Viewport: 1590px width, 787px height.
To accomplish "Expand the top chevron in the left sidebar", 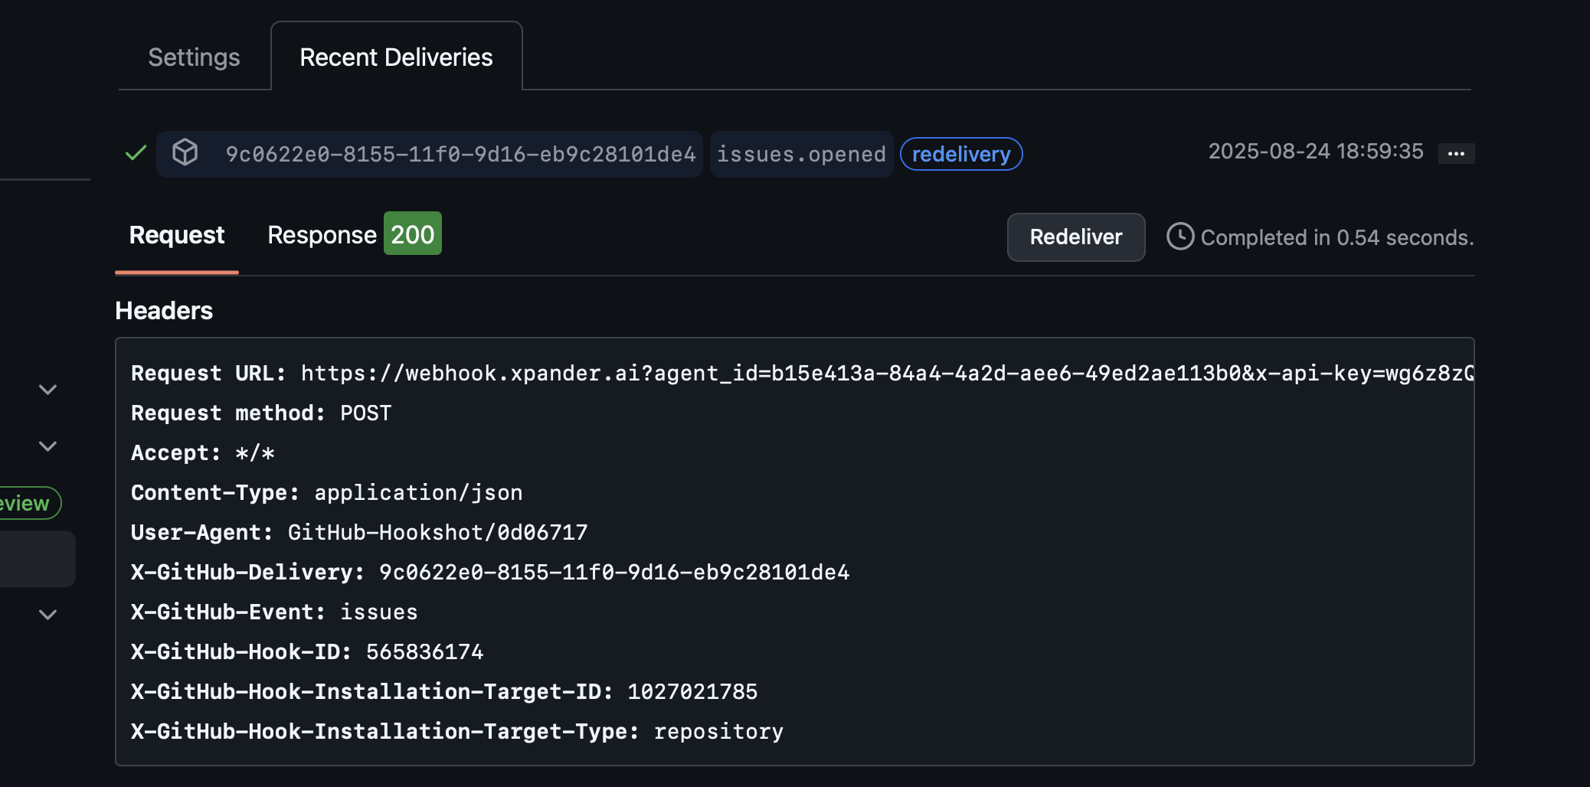I will pyautogui.click(x=48, y=390).
